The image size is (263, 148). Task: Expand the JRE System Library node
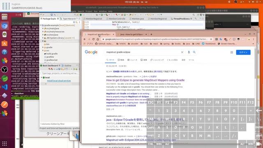tap(43, 38)
